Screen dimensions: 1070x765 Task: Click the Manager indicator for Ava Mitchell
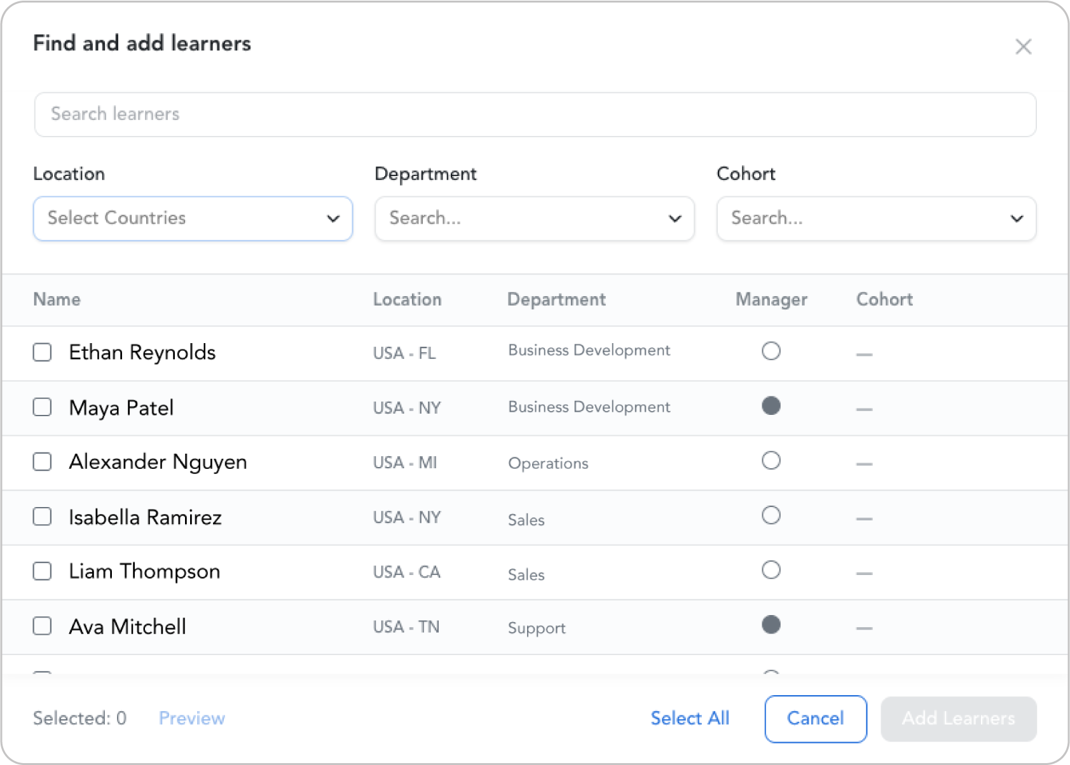(x=771, y=625)
